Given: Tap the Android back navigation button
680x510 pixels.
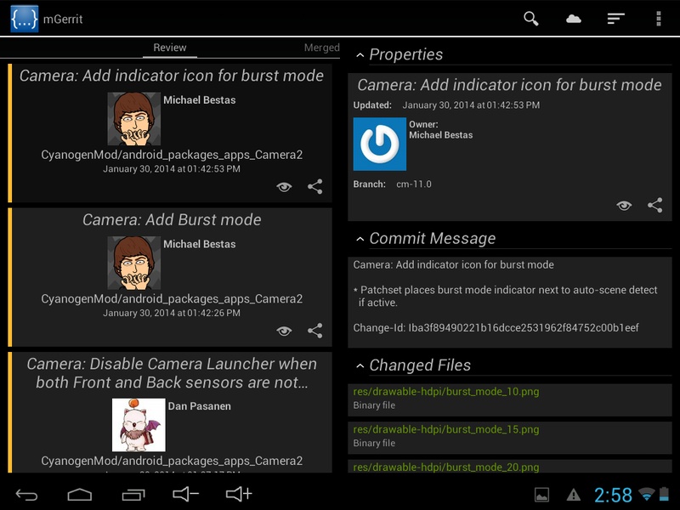Looking at the screenshot, I should pyautogui.click(x=26, y=495).
